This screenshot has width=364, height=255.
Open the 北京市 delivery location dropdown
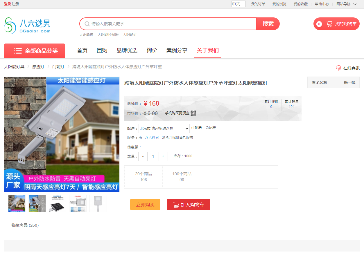[164, 128]
